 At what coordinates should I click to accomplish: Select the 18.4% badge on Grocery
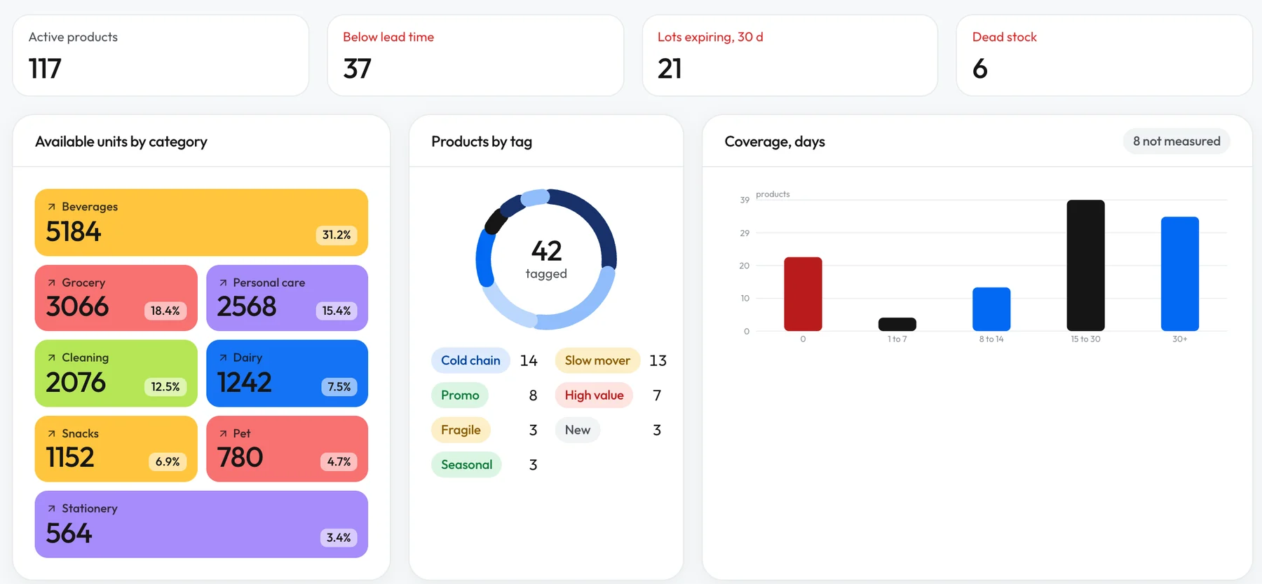tap(165, 311)
